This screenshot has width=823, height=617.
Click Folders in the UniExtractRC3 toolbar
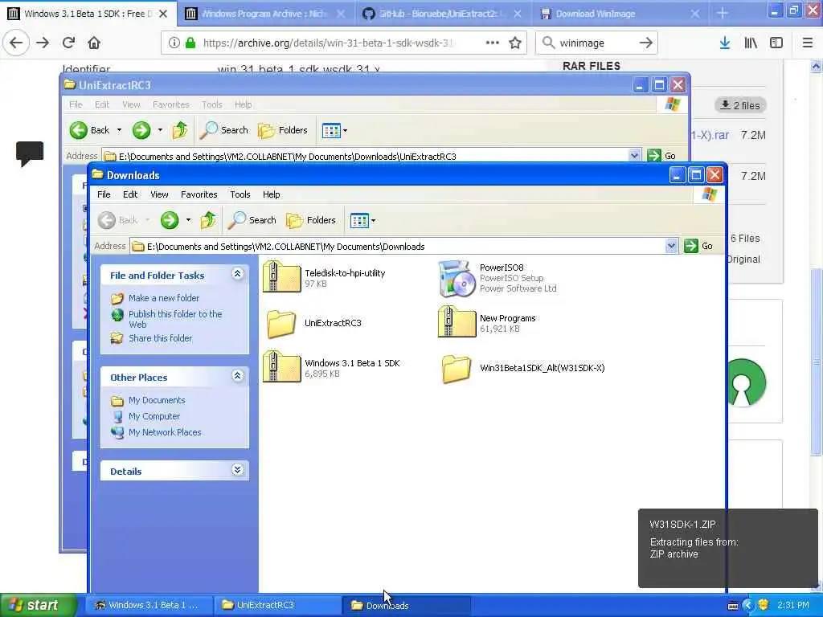pyautogui.click(x=282, y=130)
